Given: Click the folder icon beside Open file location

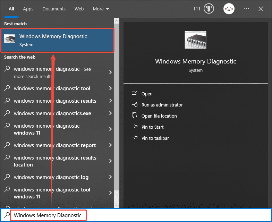Looking at the screenshot, I should (135, 115).
